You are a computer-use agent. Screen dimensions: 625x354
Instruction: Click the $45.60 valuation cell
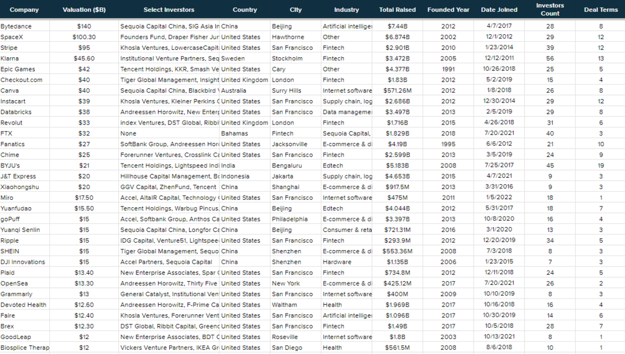pyautogui.click(x=84, y=58)
